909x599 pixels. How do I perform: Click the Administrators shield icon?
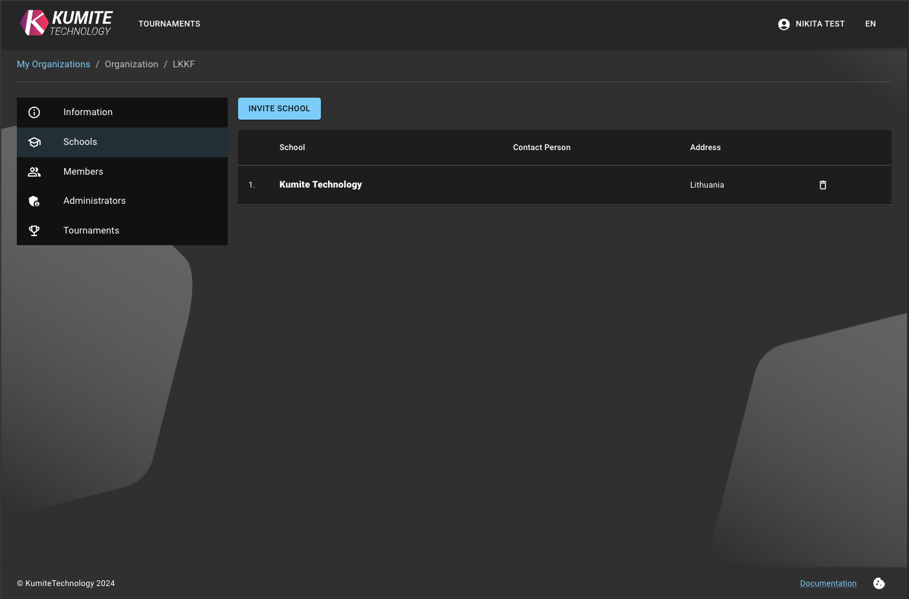coord(34,201)
